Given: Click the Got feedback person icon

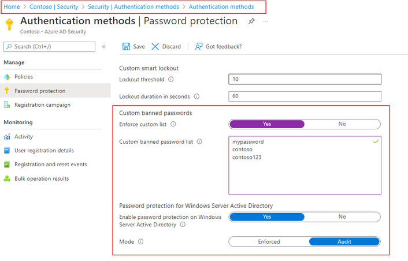Looking at the screenshot, I should (199, 47).
